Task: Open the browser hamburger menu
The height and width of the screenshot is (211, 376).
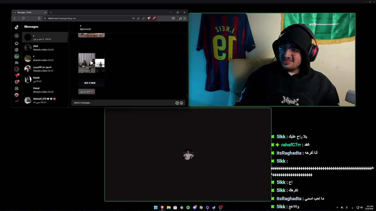Action: coord(184,18)
